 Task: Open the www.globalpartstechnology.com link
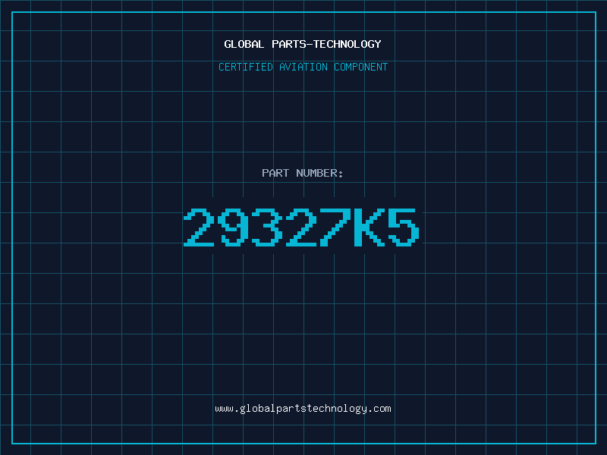(303, 409)
